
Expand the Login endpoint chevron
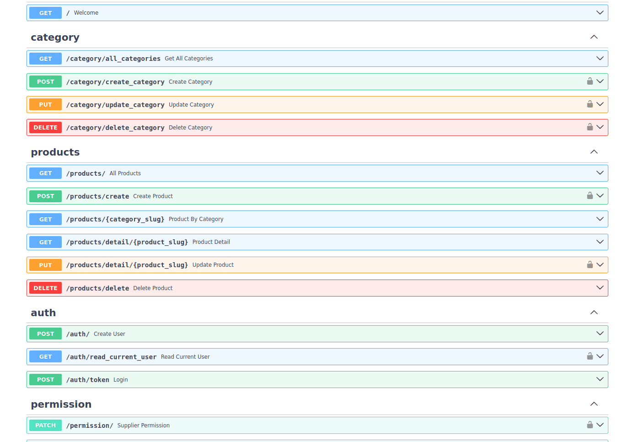(x=600, y=379)
